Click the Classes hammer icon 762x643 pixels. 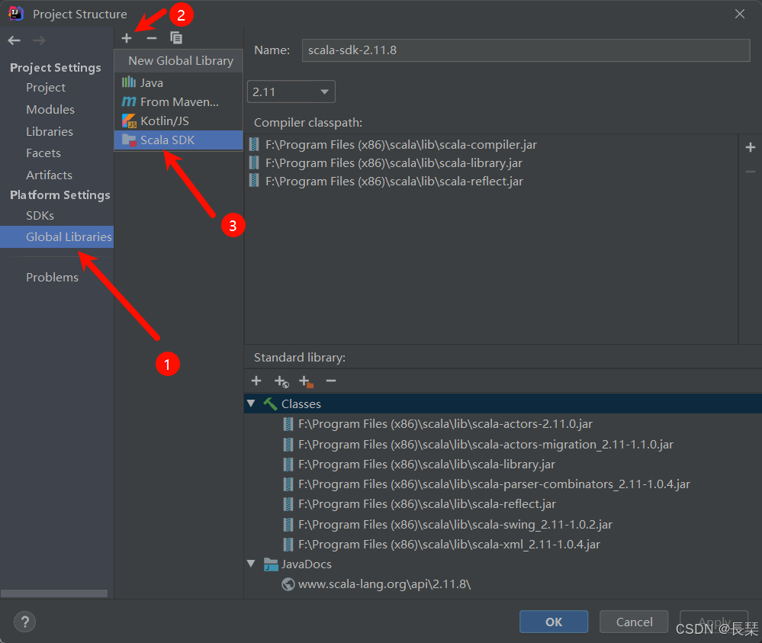point(270,404)
